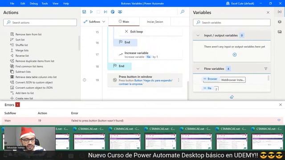Add input or output variable plus icon

click(235, 55)
